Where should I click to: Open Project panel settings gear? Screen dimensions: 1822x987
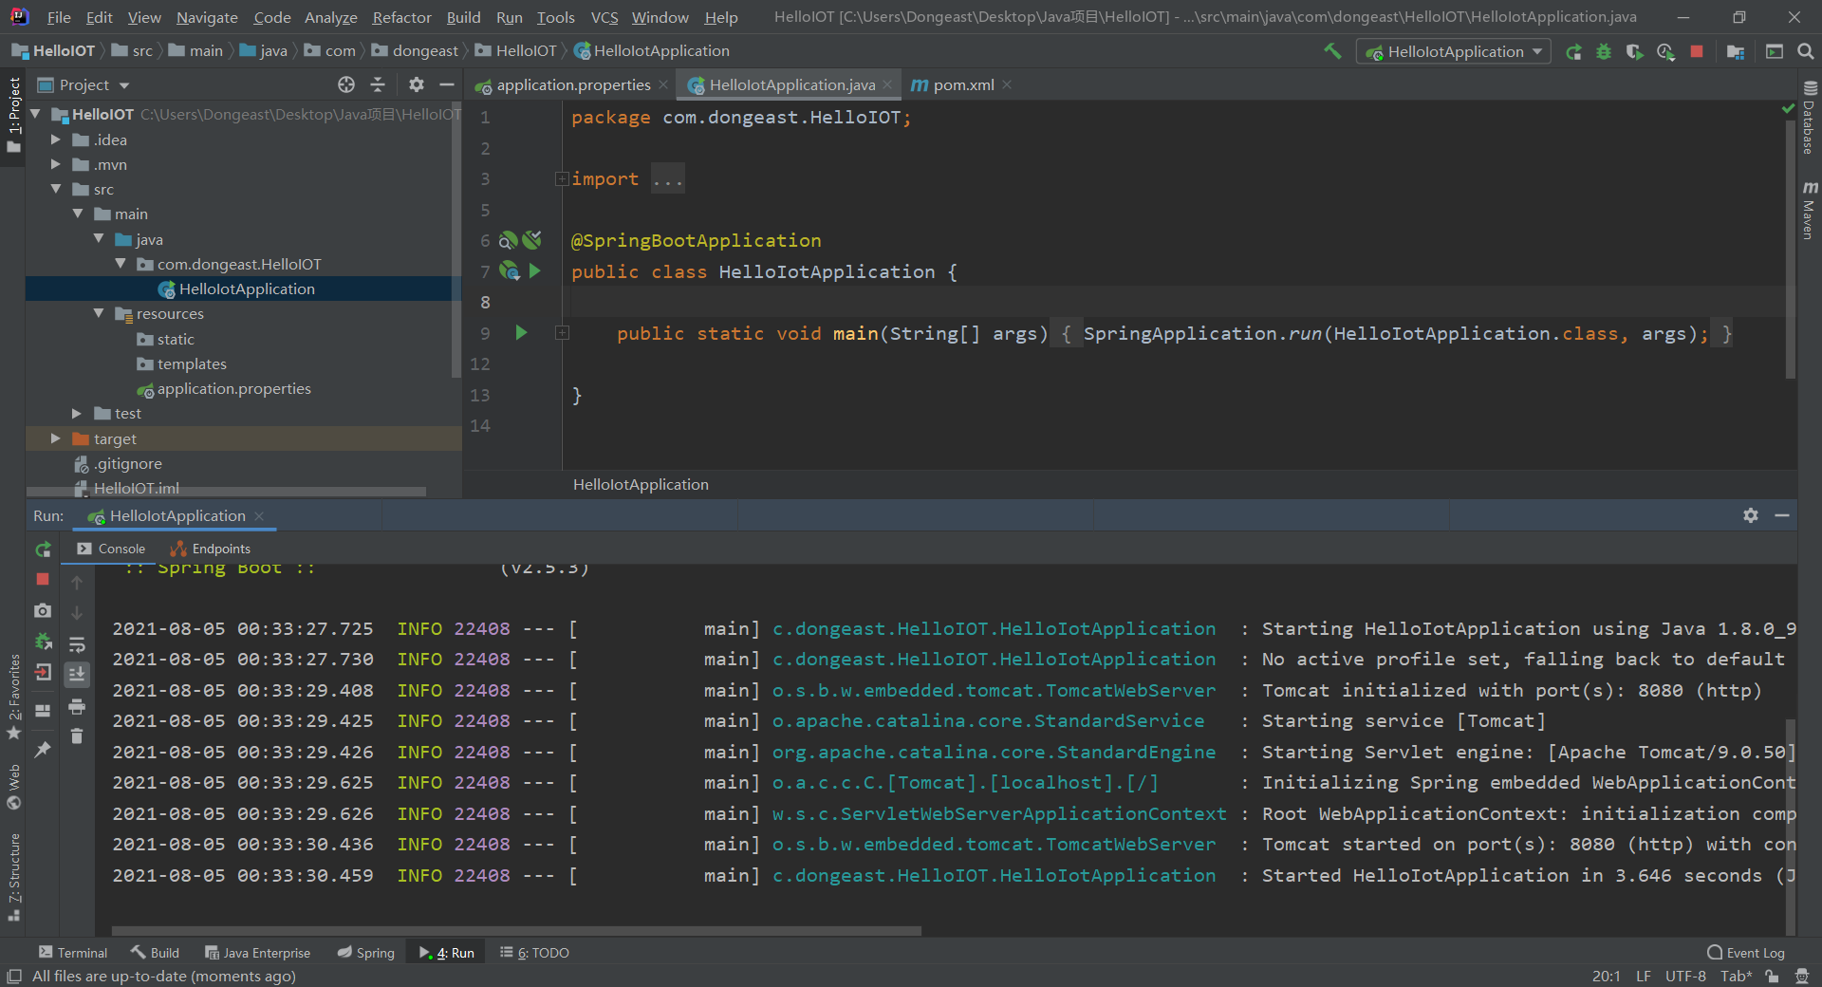pos(416,84)
